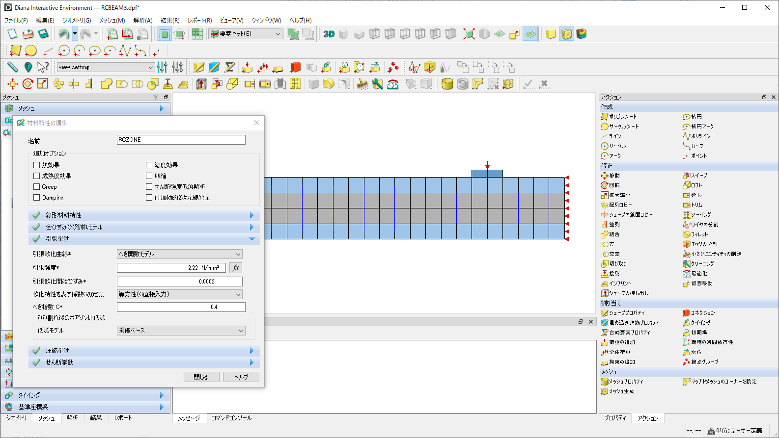
Task: Click the サークル action in 作成 section
Action: pos(617,146)
